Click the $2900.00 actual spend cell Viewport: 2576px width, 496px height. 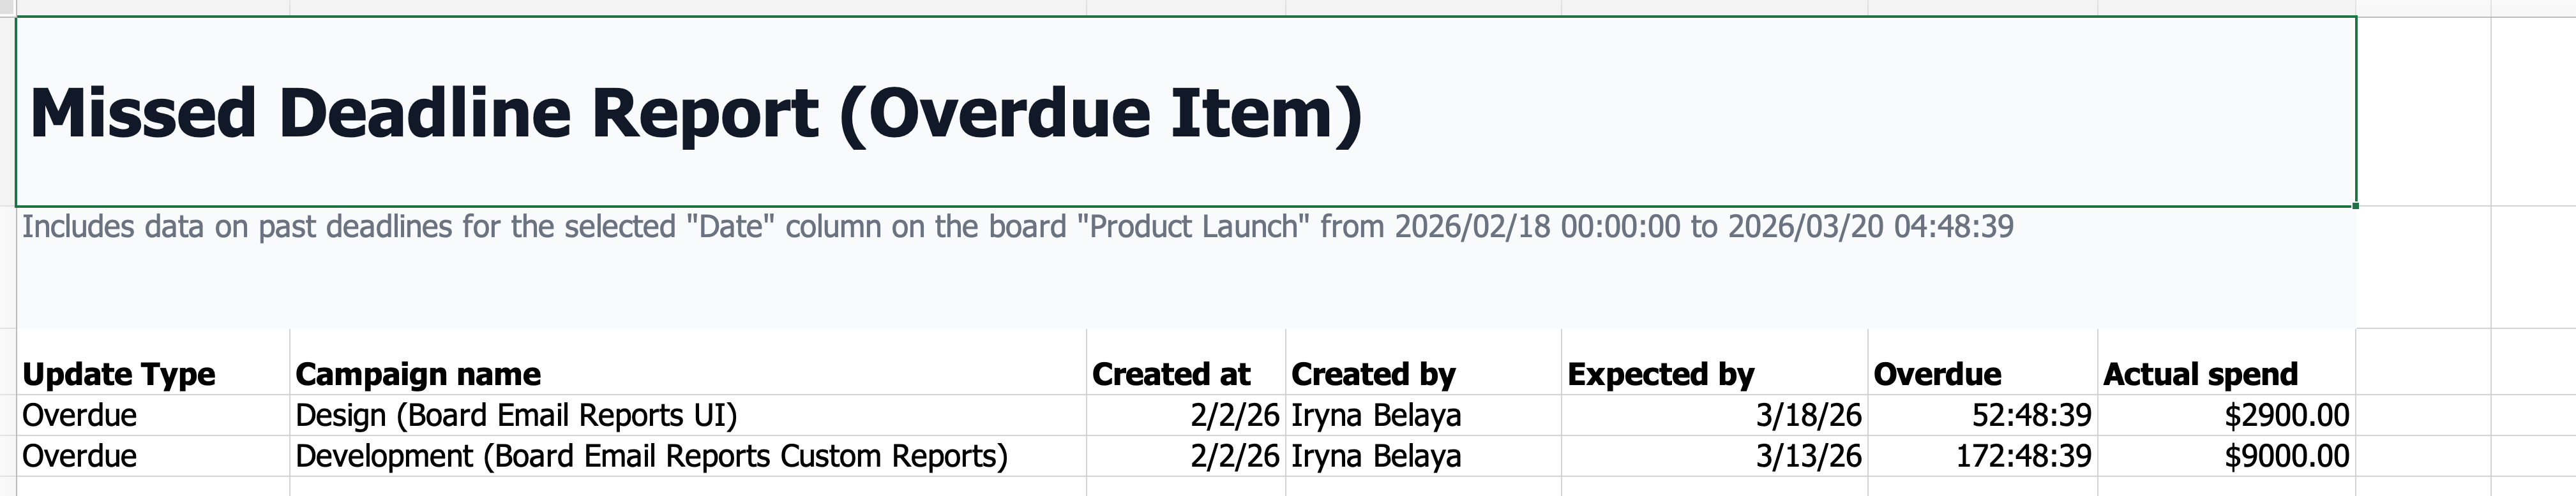2286,415
